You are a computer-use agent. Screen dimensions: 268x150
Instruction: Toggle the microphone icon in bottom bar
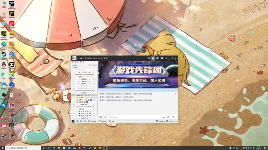[81, 121]
